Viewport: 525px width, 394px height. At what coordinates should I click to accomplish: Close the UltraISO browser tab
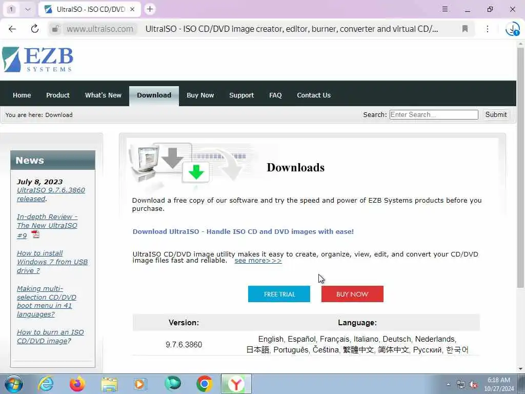click(x=132, y=9)
